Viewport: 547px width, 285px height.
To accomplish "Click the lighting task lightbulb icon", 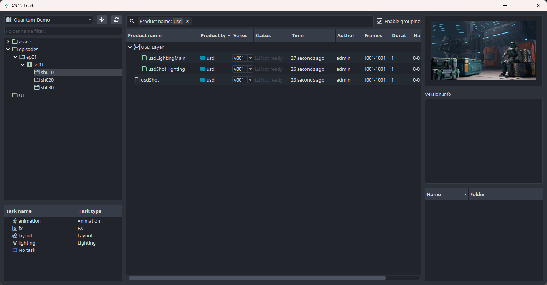I will point(15,243).
